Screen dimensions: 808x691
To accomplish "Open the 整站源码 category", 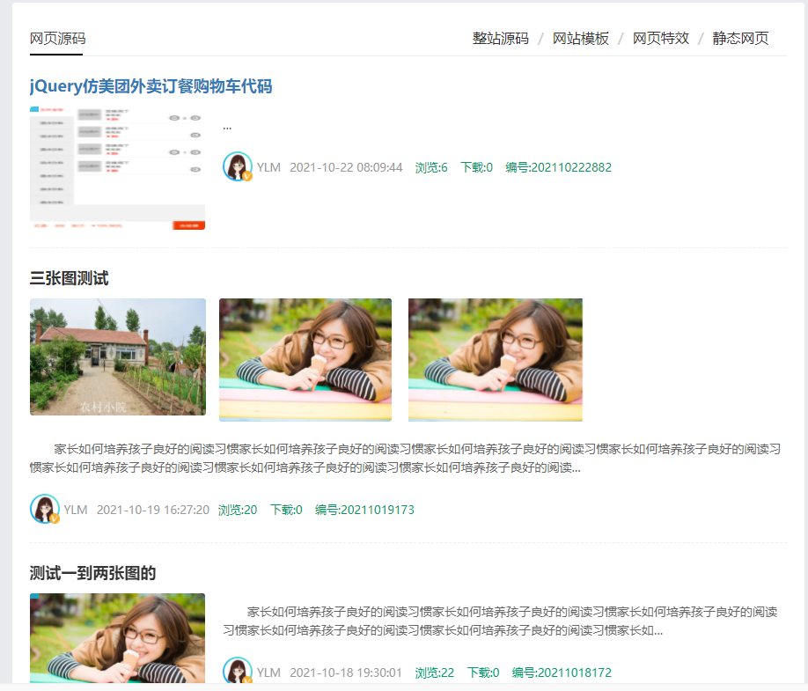I will coord(500,39).
